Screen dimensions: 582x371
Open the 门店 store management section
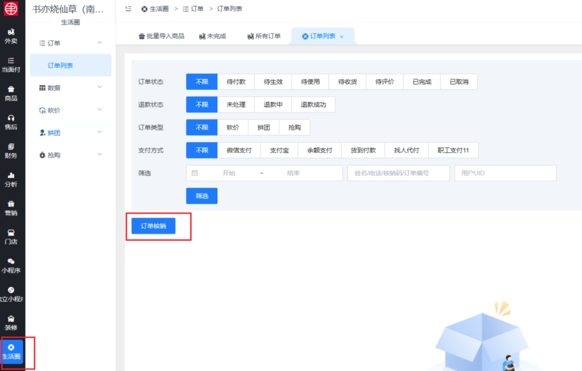(x=12, y=237)
